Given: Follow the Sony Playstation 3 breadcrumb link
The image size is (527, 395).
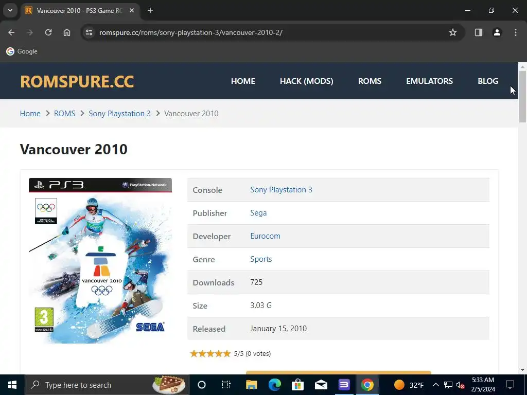Looking at the screenshot, I should coord(119,114).
